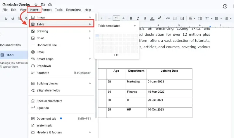Insert a link from toolbar
Viewport: 234px width, 138px height.
click(x=168, y=18)
